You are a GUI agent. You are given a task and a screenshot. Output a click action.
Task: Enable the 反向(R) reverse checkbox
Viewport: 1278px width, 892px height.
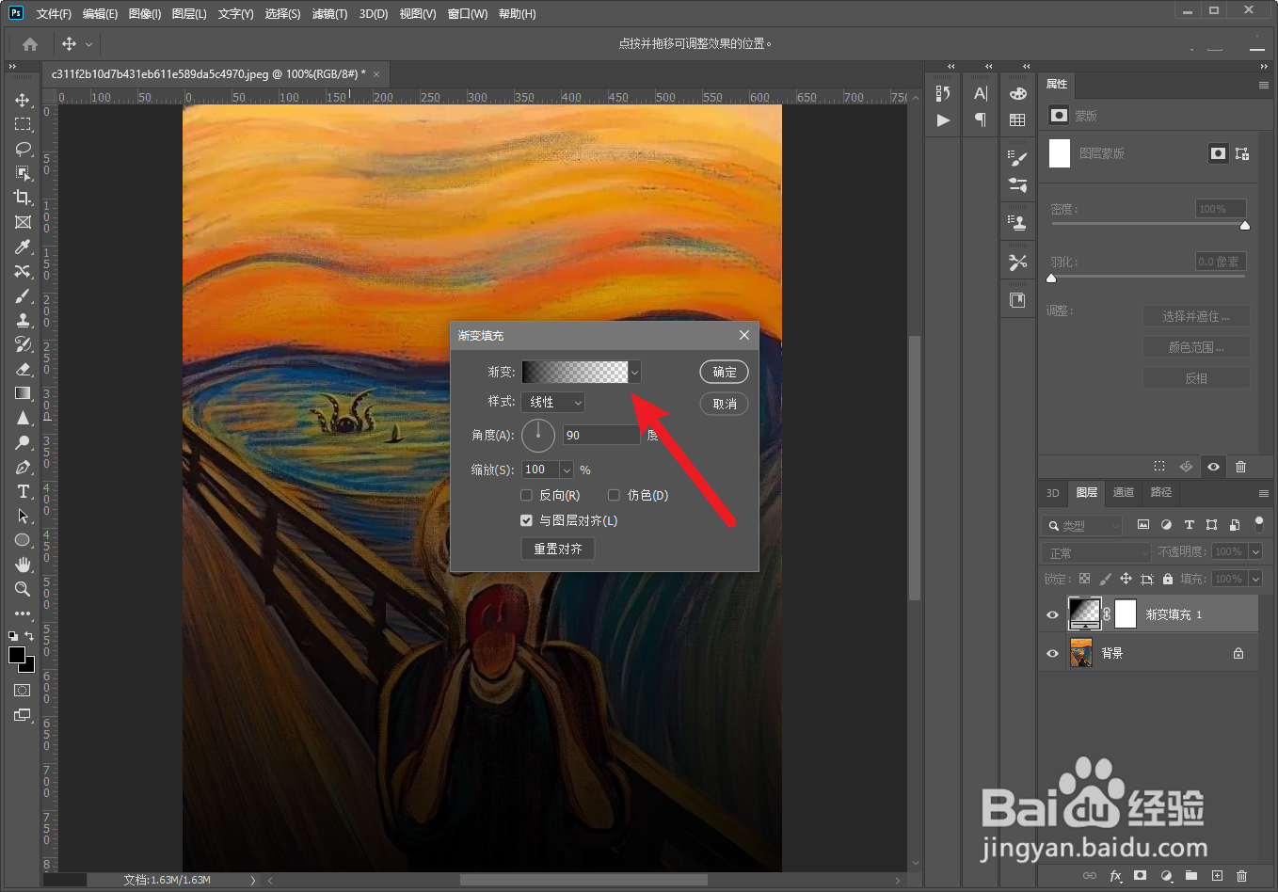coord(526,495)
